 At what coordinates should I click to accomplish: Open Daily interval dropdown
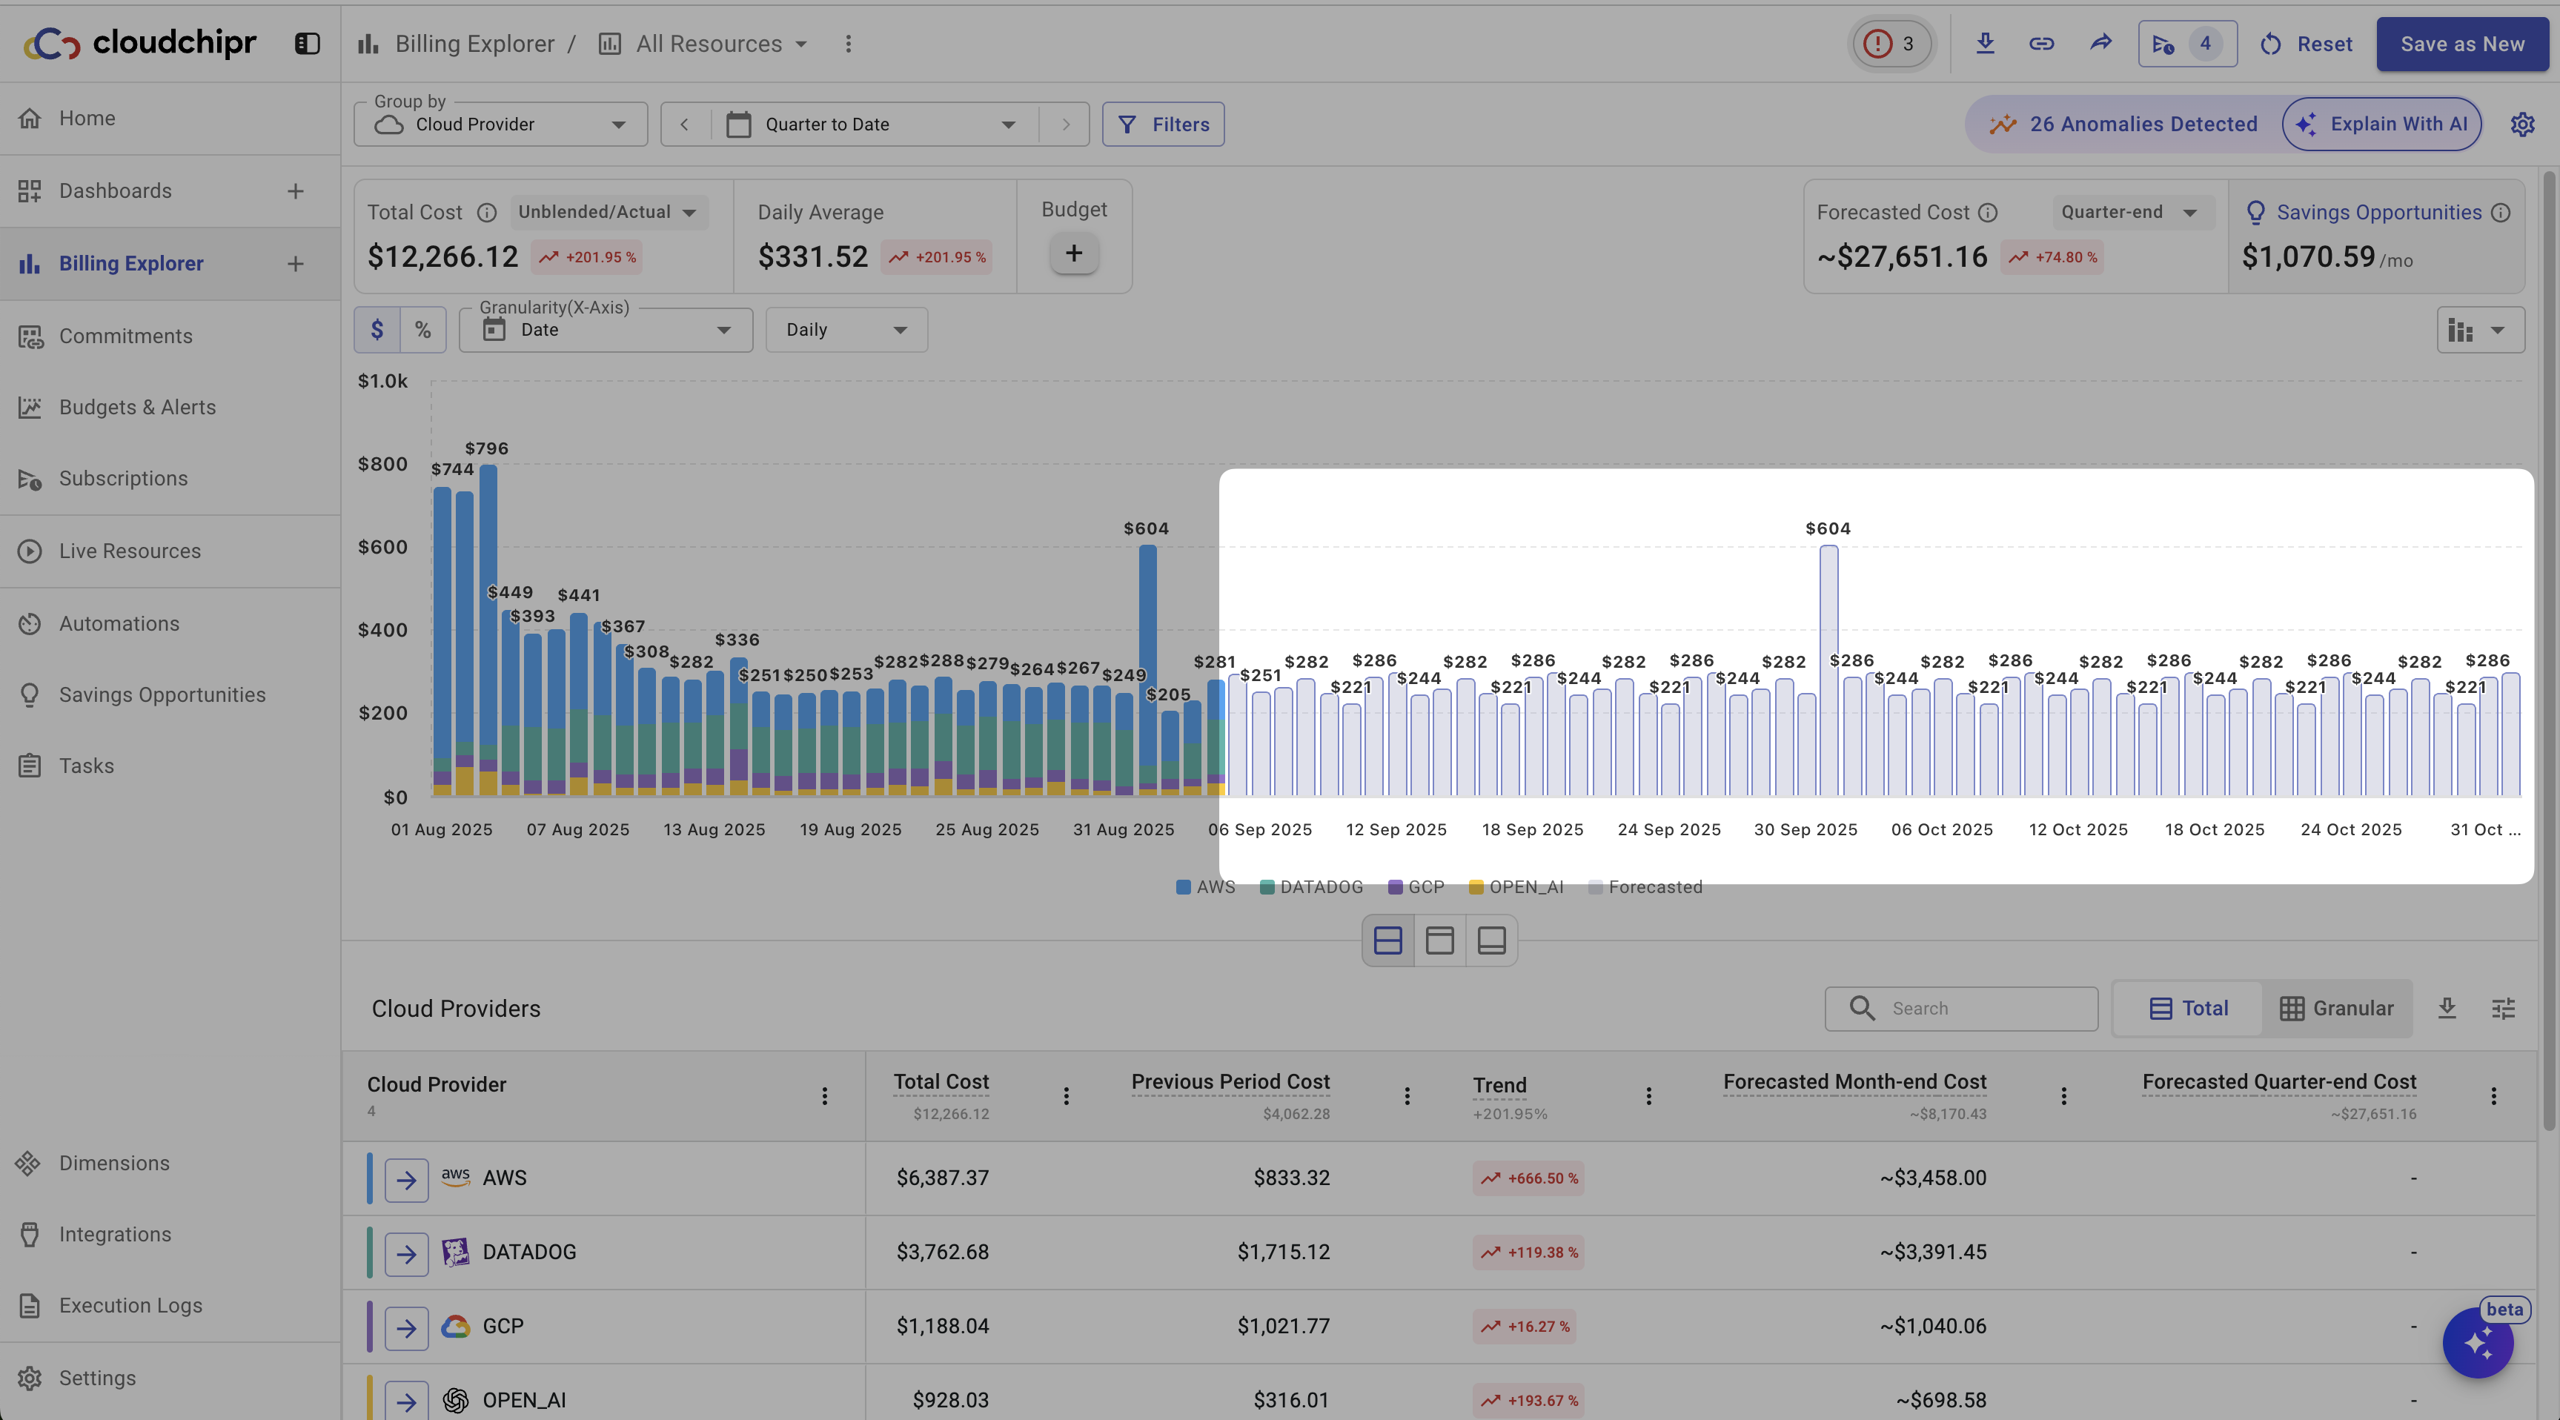tap(846, 330)
